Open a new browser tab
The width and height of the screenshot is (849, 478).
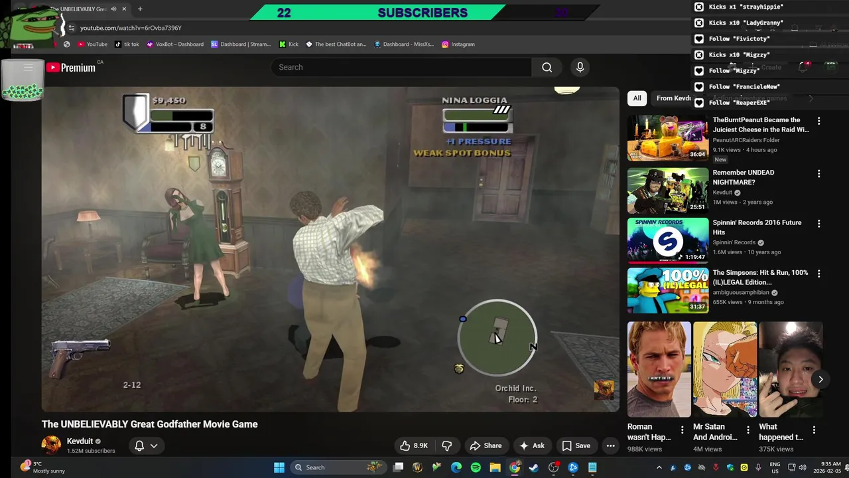point(140,9)
